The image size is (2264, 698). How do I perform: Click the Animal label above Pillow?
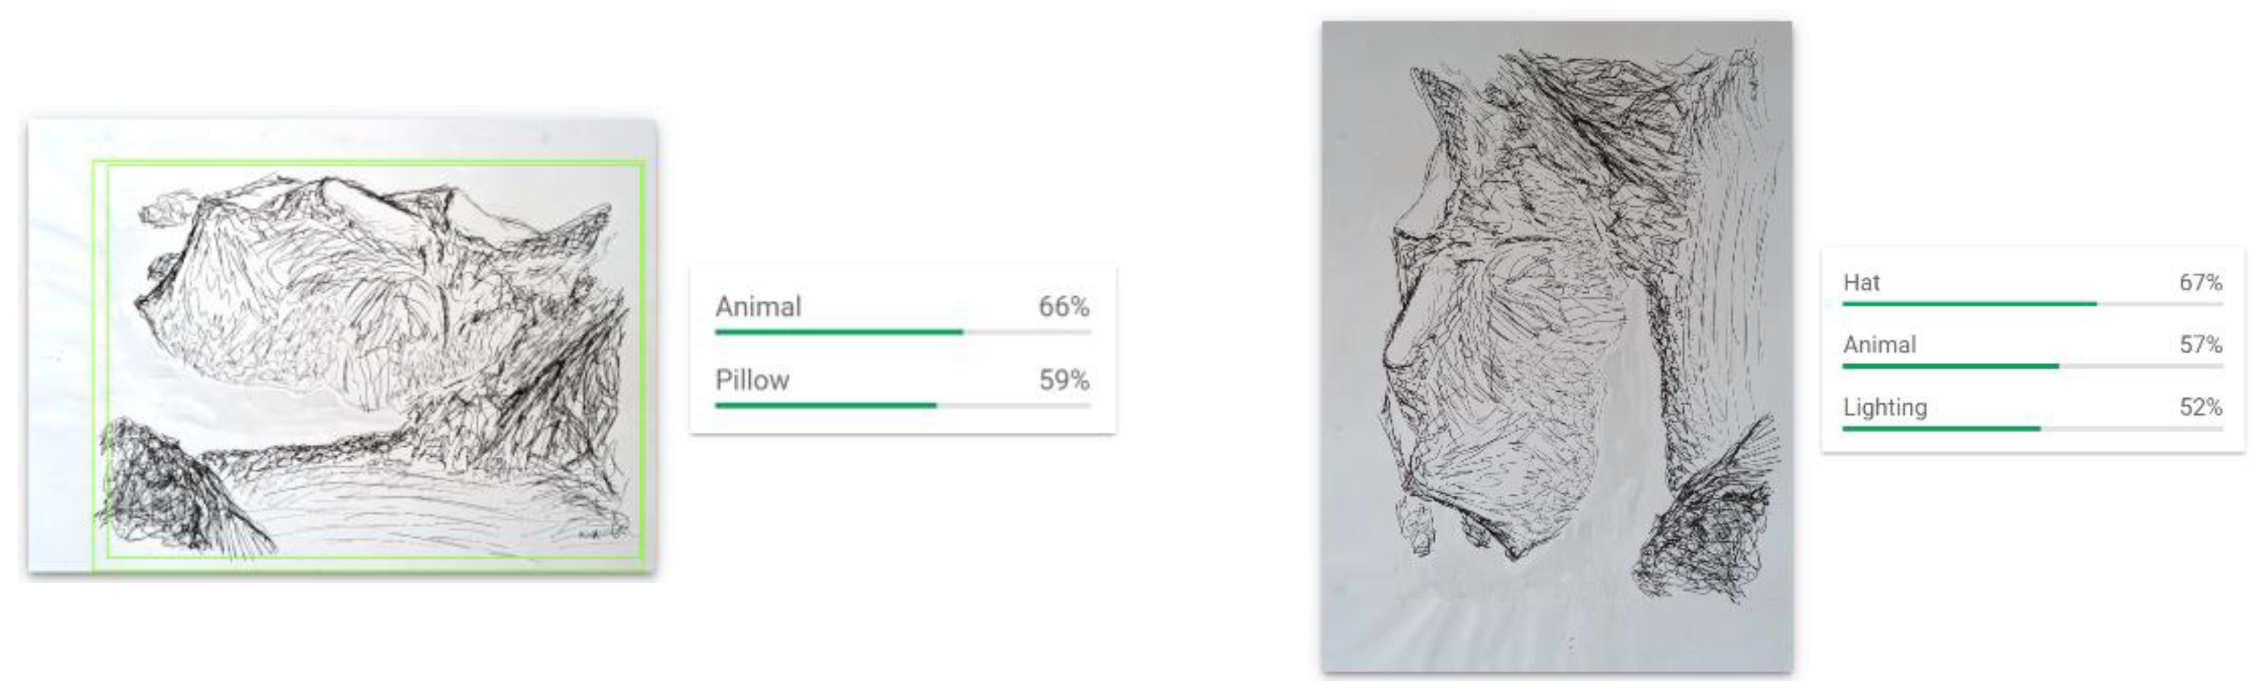point(759,307)
